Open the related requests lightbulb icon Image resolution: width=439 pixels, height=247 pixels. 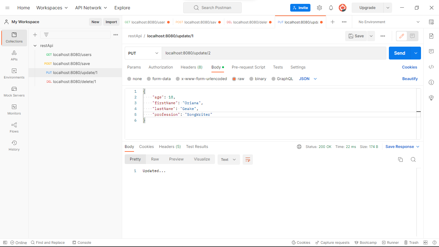pos(431,98)
